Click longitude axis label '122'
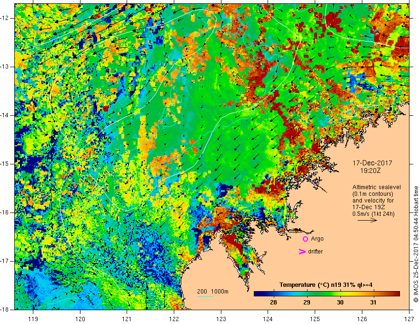Image resolution: width=419 pixels, height=324 pixels. point(174,319)
